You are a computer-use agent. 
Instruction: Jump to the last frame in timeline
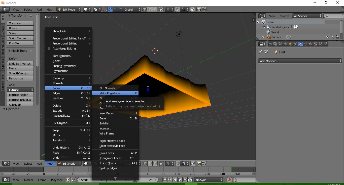click(x=190, y=180)
